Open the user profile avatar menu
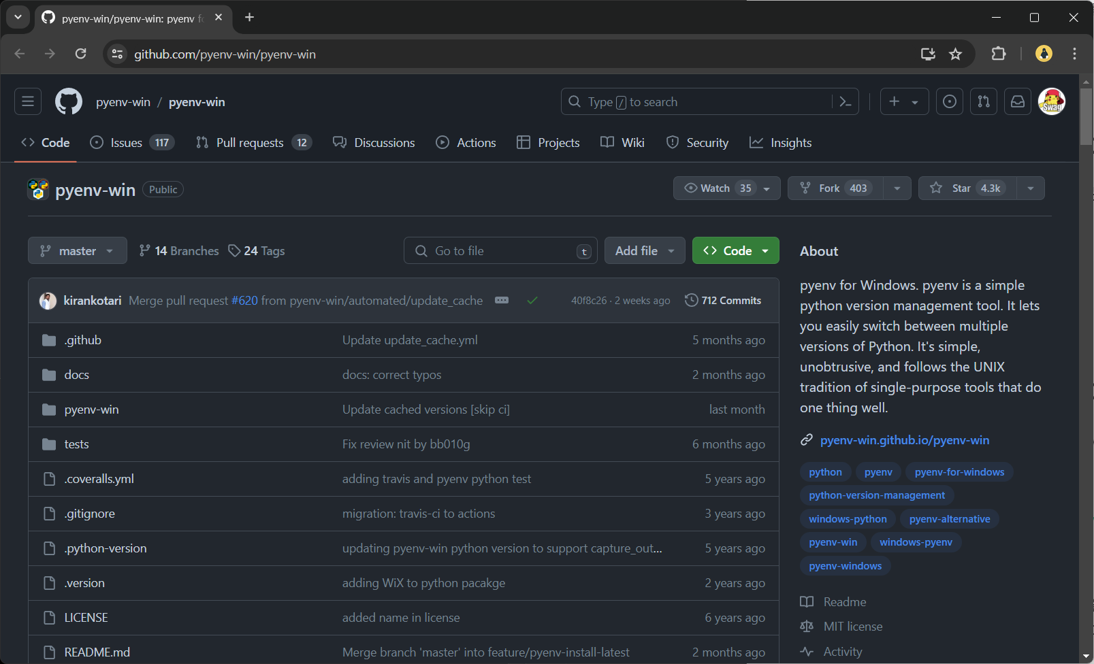This screenshot has height=664, width=1094. pos(1052,101)
